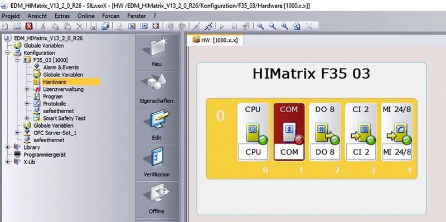Switch to the HW [1000.x.x] tab
The height and width of the screenshot is (222, 446).
coord(215,40)
